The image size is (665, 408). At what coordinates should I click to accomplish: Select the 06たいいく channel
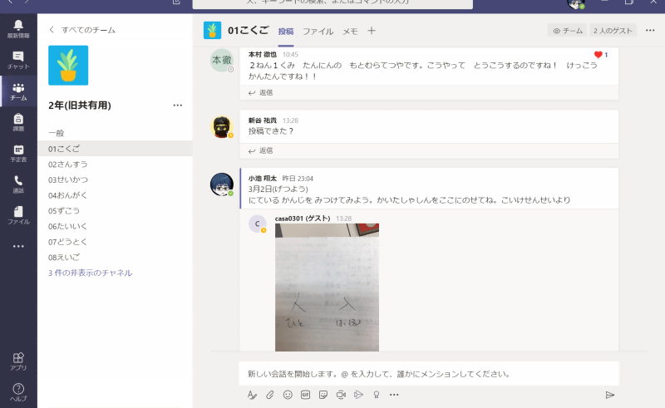[115, 226]
